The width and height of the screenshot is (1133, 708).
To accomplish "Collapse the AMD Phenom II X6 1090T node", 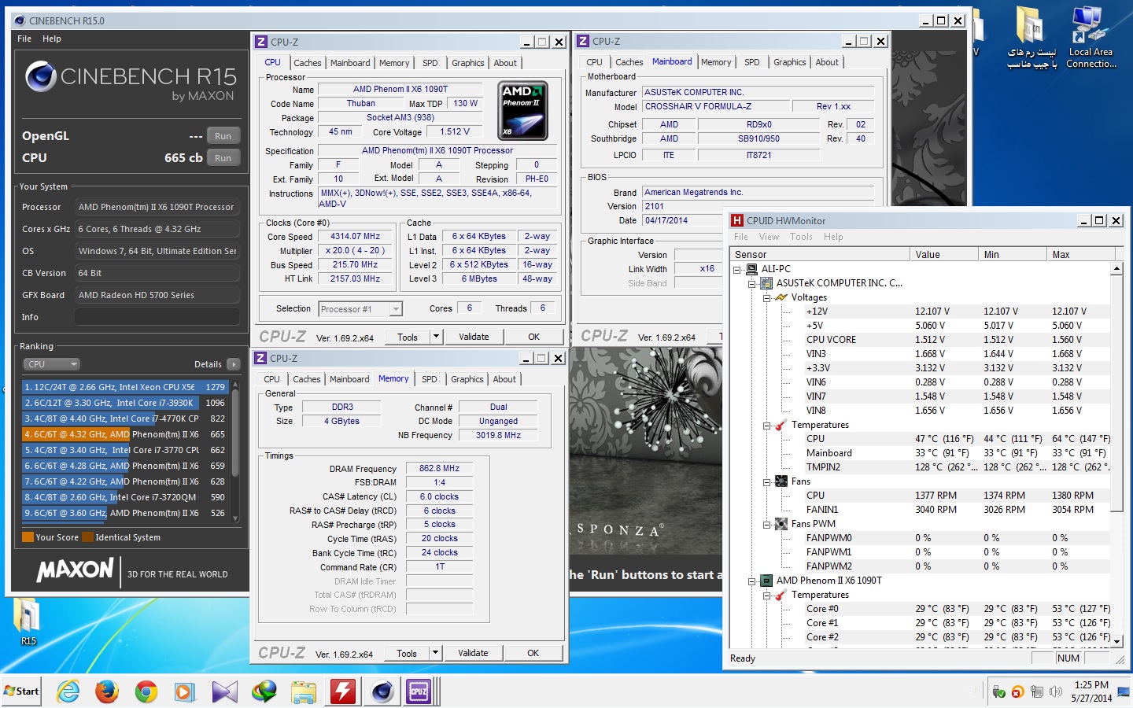I will pos(752,581).
